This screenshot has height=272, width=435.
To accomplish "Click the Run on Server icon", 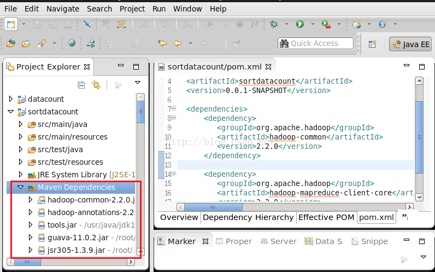I will 91,43.
